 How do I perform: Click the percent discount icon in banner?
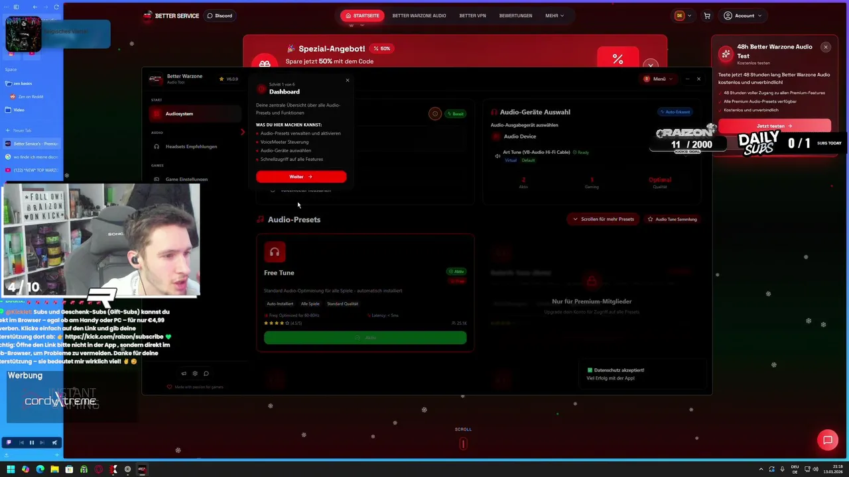[x=618, y=60]
